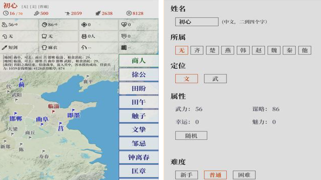Click the shield badge icon

point(124,36)
